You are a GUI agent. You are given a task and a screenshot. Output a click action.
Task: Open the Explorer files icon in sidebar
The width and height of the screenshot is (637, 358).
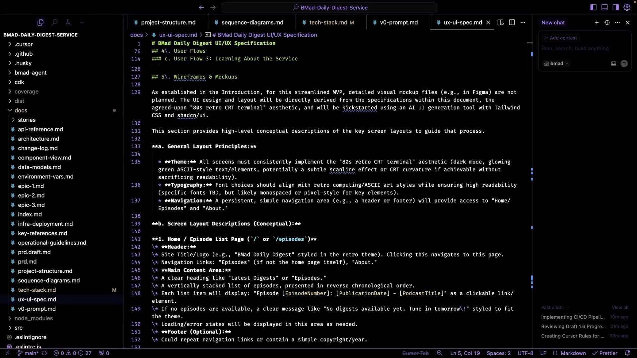click(x=40, y=22)
